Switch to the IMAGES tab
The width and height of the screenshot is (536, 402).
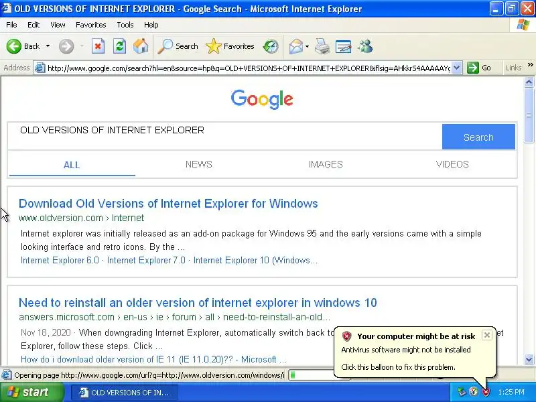pyautogui.click(x=326, y=164)
